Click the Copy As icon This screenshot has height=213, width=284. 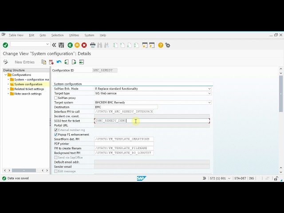(43, 62)
